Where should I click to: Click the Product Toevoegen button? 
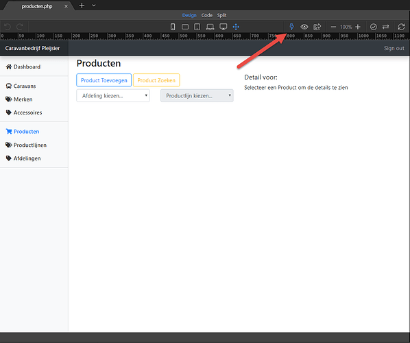[x=104, y=80]
